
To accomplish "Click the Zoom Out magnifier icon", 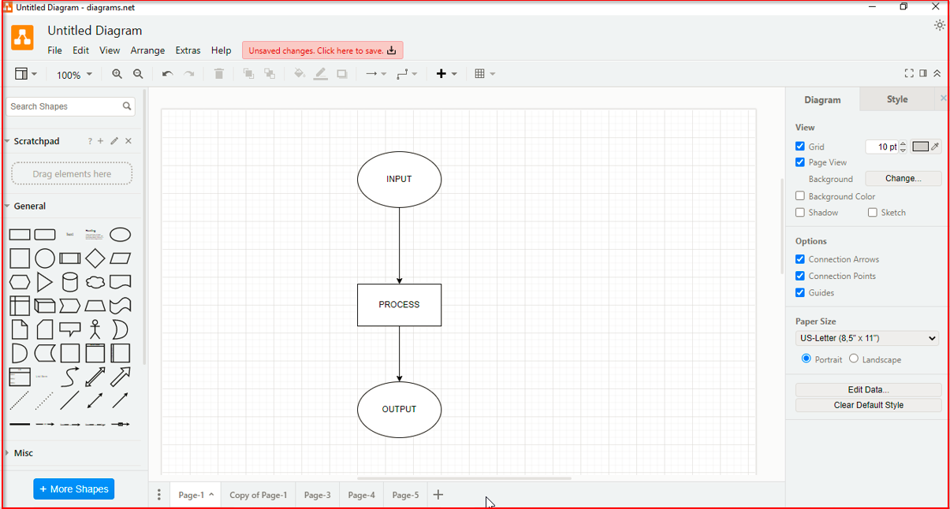I will click(x=138, y=74).
